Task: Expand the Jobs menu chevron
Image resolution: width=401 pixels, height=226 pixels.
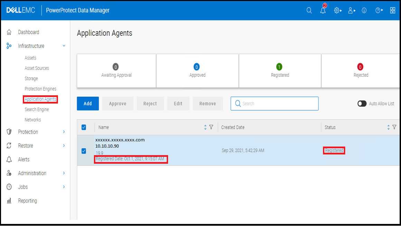Action: pos(64,187)
